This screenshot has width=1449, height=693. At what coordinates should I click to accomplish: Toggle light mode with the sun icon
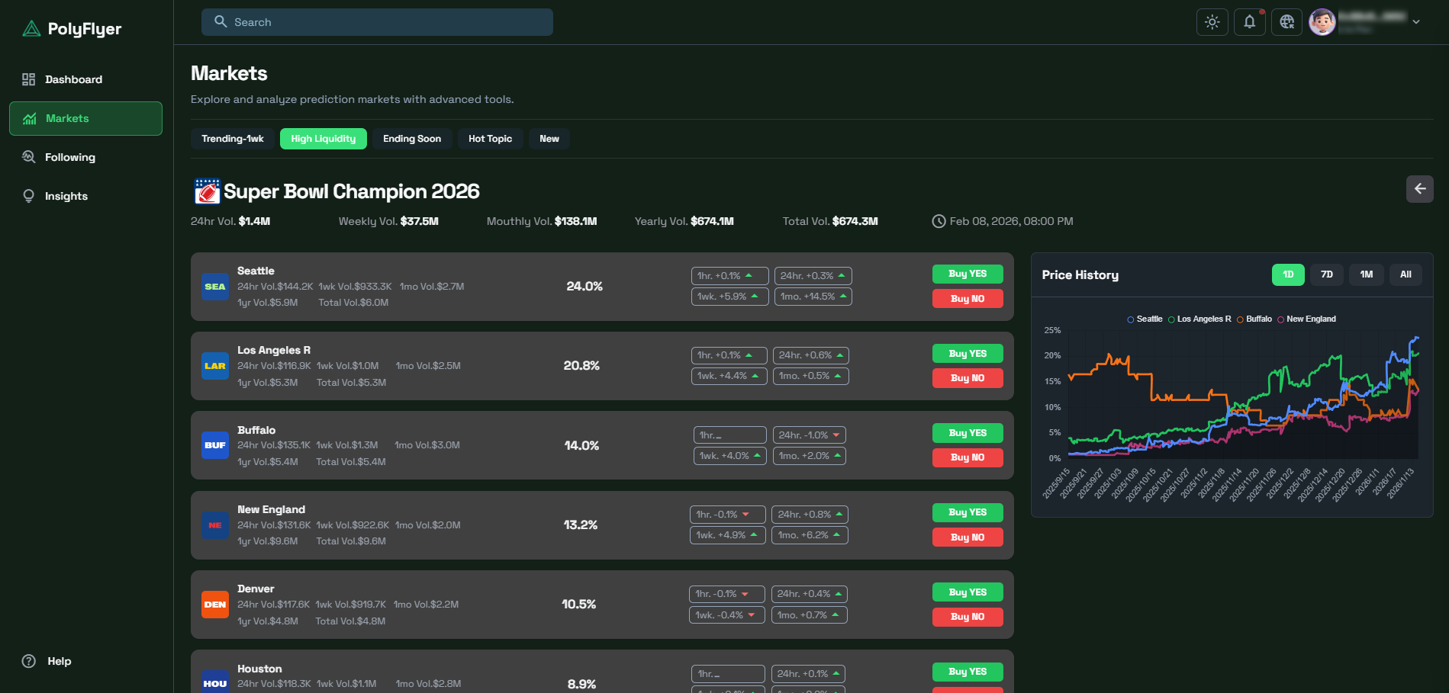pos(1212,21)
